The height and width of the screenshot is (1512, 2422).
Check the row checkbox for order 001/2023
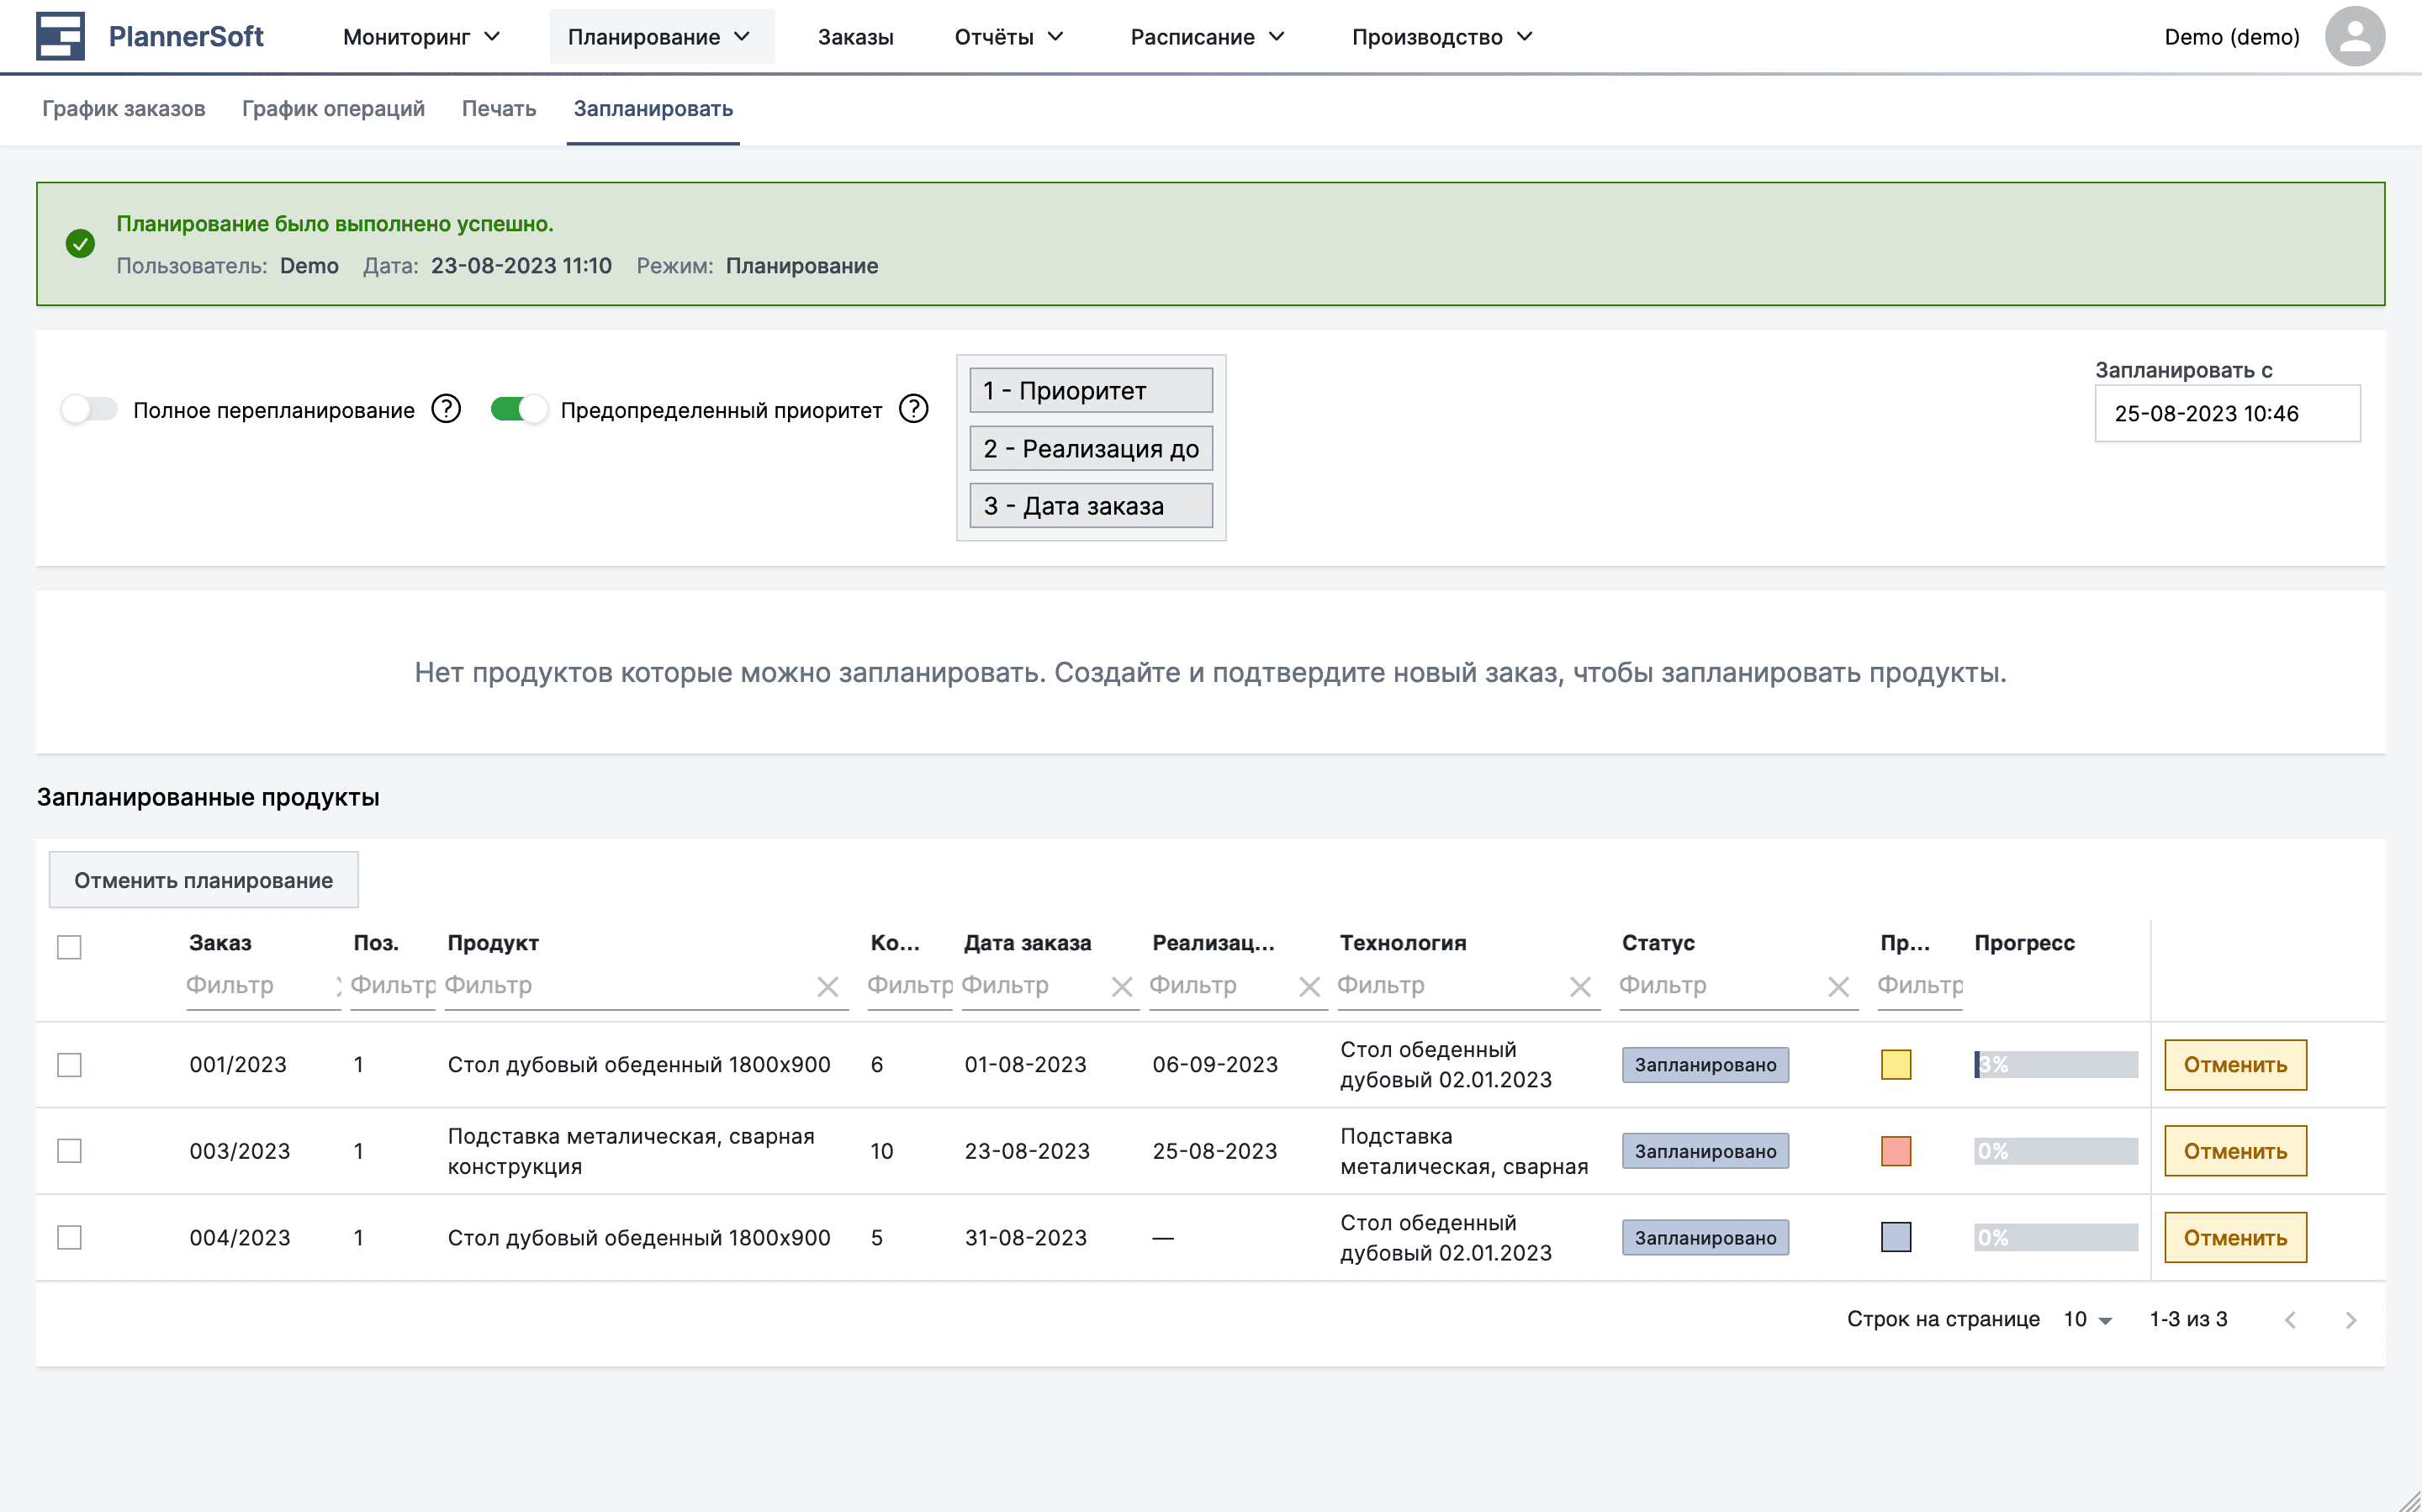click(x=68, y=1065)
